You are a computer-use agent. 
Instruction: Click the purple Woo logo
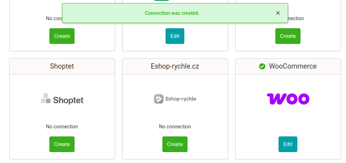coord(288,99)
